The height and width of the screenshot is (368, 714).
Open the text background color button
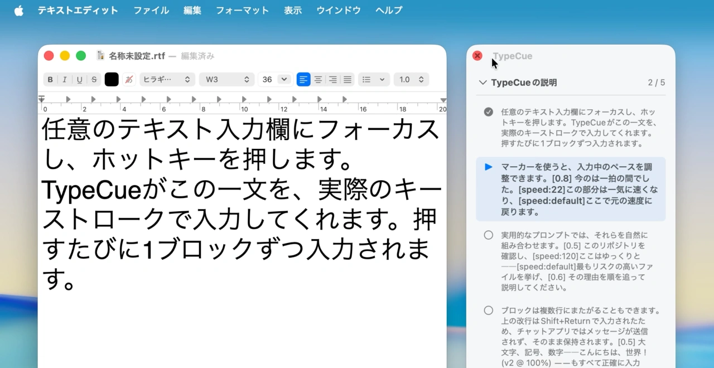click(x=129, y=80)
